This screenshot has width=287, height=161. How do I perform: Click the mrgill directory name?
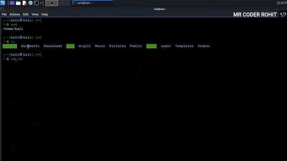point(85,46)
